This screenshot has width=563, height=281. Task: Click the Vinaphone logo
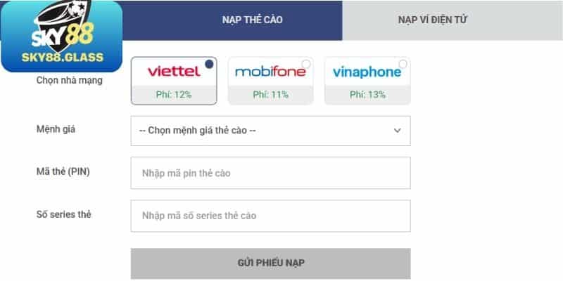[367, 72]
